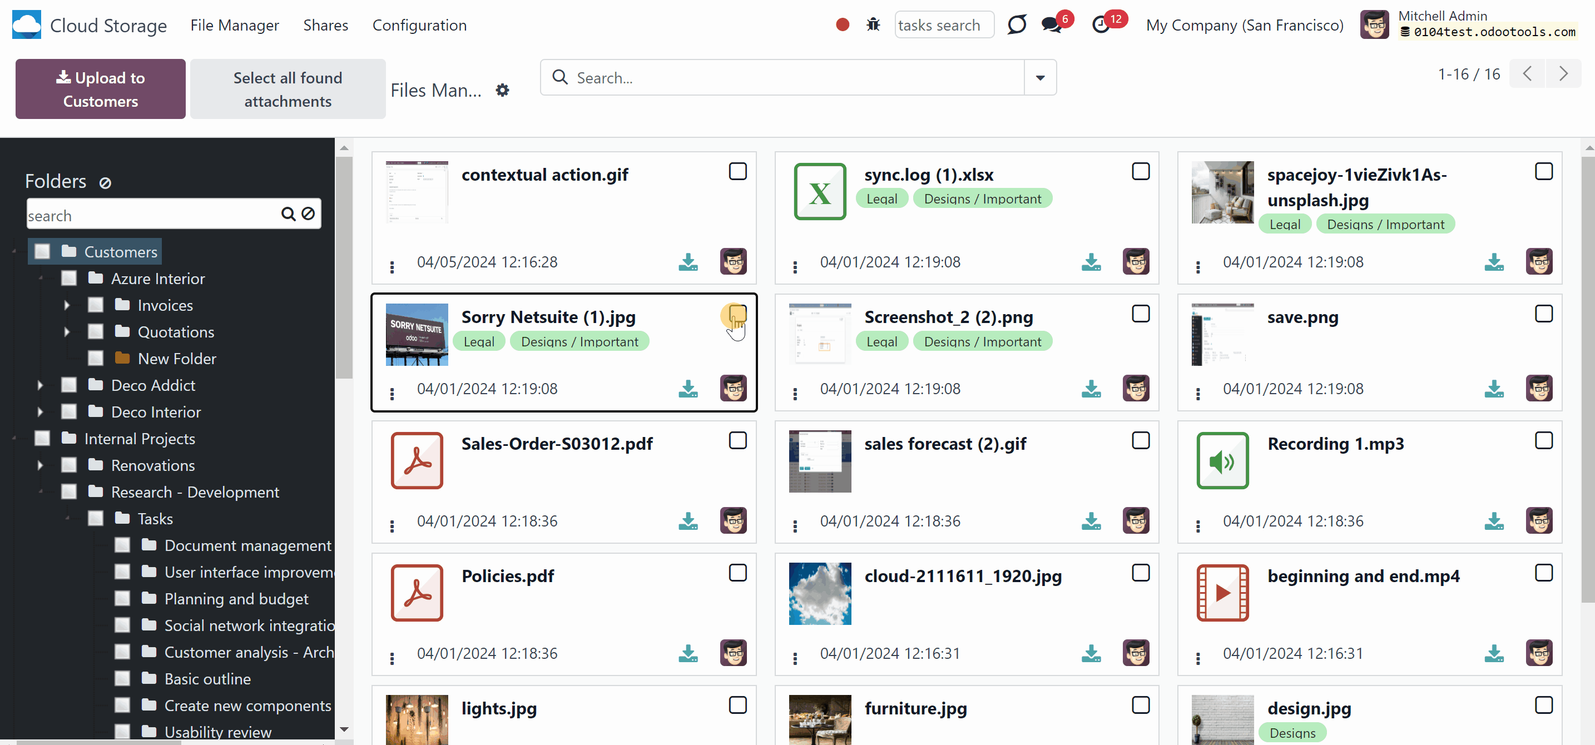1595x745 pixels.
Task: Check the Internal Projects folder checkbox
Action: (x=42, y=438)
